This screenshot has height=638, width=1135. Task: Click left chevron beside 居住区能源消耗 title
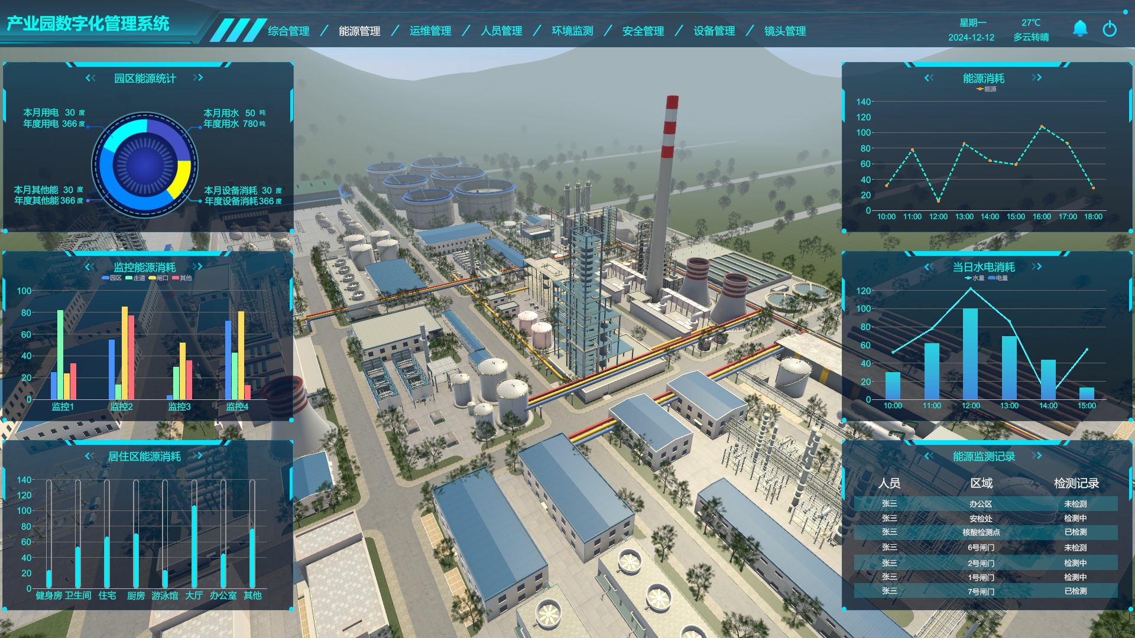(89, 456)
